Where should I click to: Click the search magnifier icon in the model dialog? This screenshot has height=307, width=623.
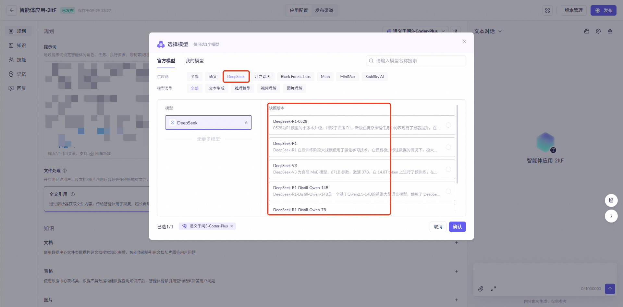371,61
